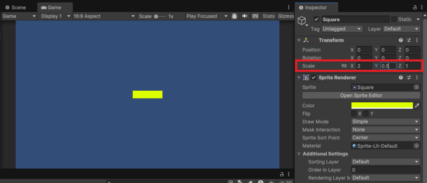Open the yellow Color swatch

point(382,106)
